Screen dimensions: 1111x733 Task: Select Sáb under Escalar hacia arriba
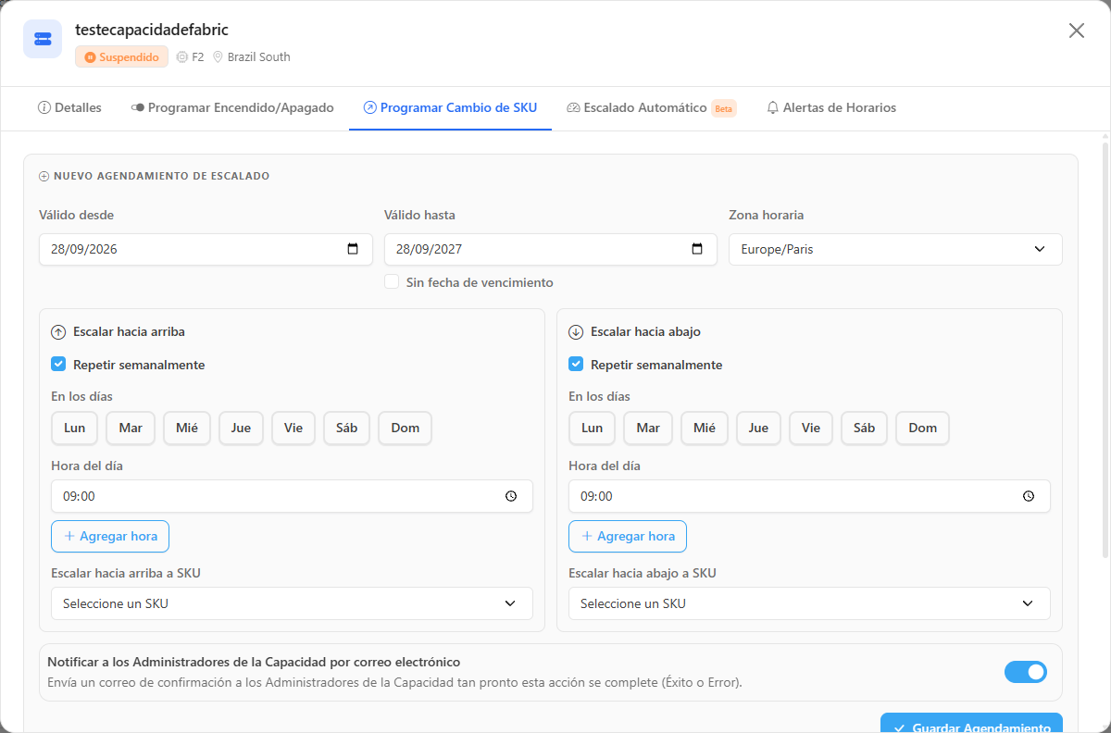pyautogui.click(x=346, y=428)
